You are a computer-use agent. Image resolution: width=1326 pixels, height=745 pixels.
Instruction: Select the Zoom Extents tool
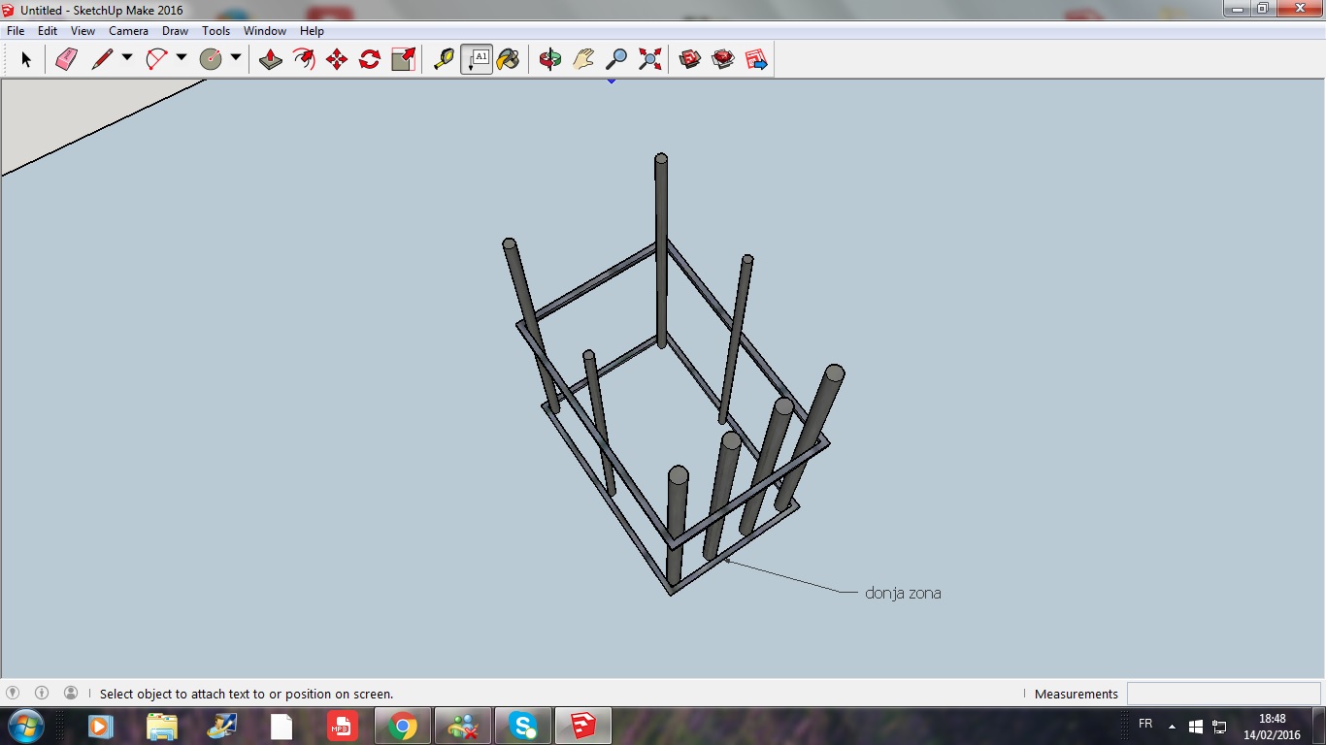point(649,59)
